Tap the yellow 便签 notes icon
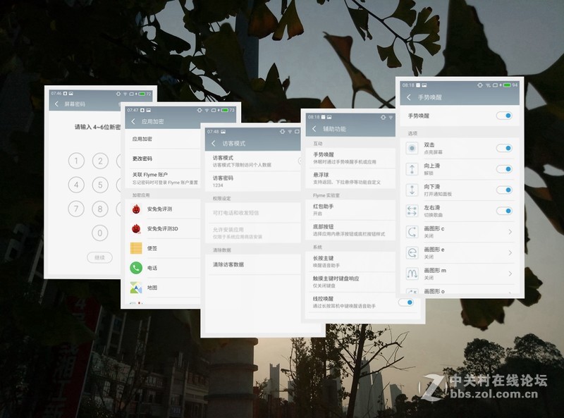The height and width of the screenshot is (418, 564). (135, 246)
